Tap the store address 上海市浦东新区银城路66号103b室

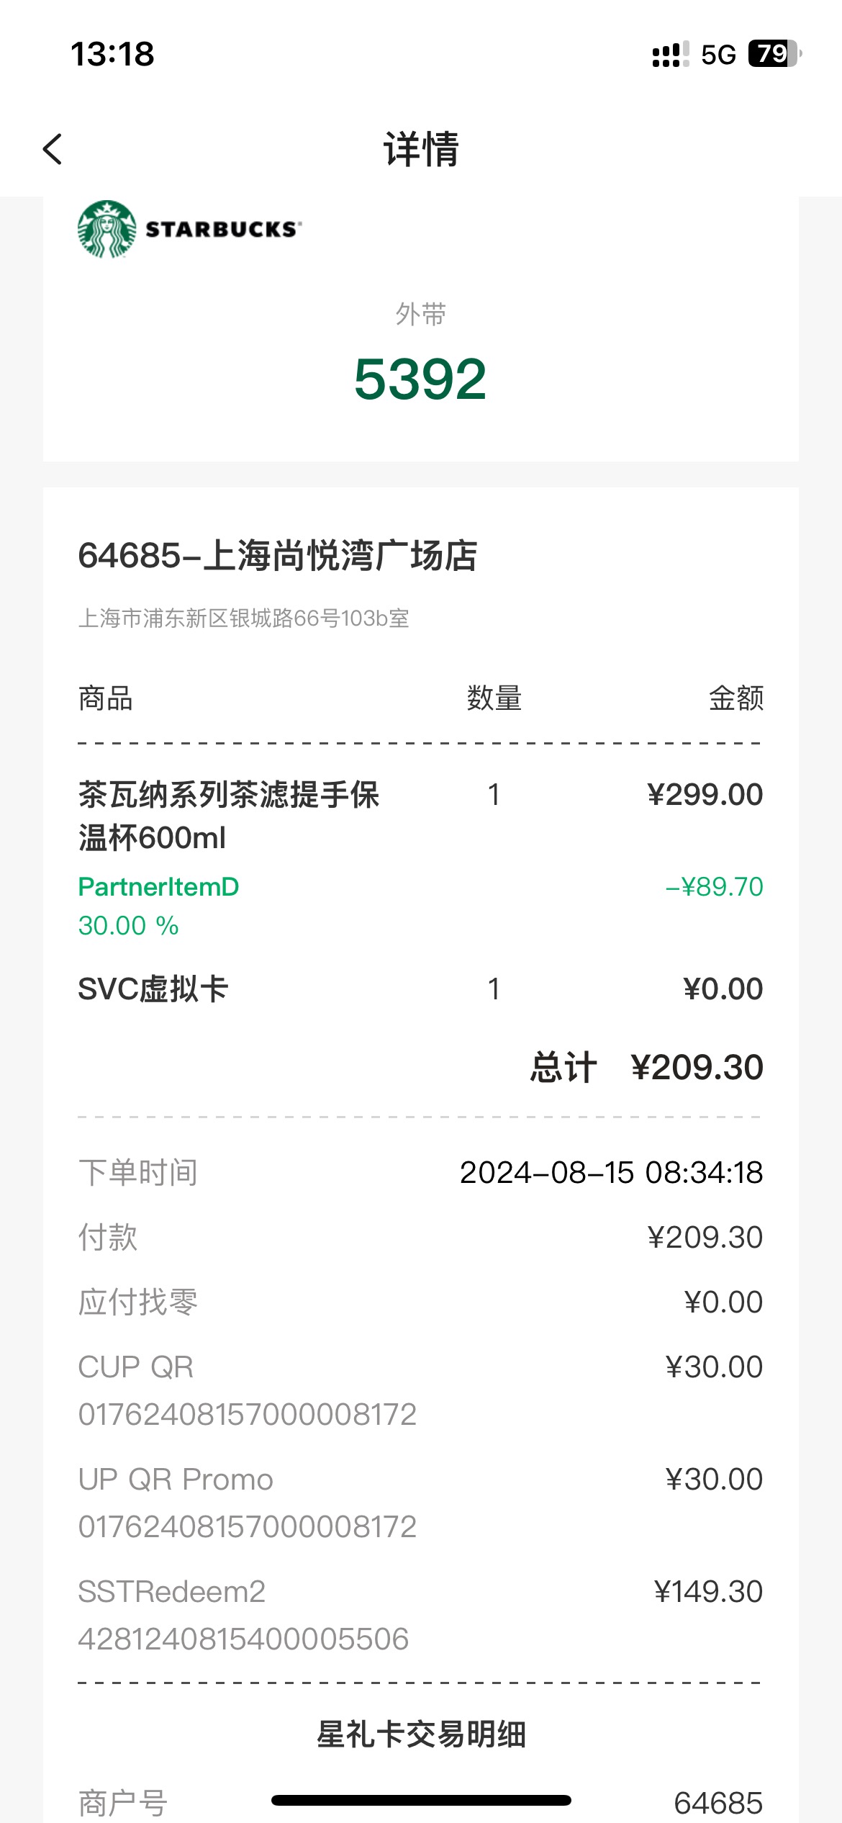click(243, 618)
